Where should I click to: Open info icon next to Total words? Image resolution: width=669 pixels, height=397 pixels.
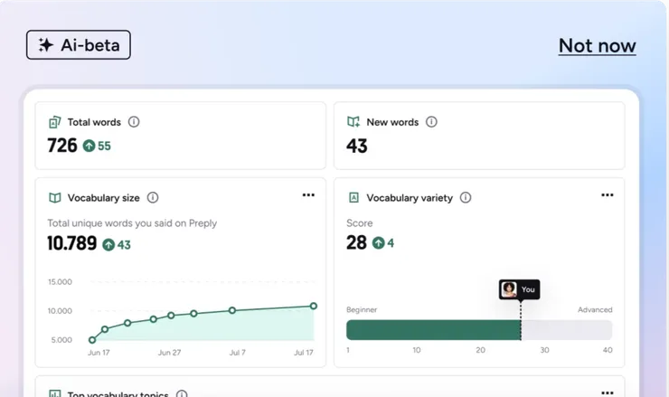coord(134,122)
